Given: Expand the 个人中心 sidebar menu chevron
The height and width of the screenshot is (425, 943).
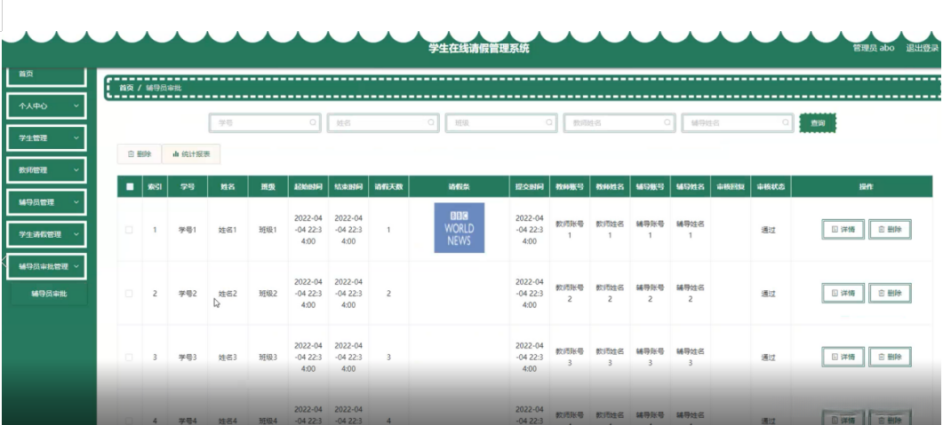Looking at the screenshot, I should pyautogui.click(x=76, y=106).
